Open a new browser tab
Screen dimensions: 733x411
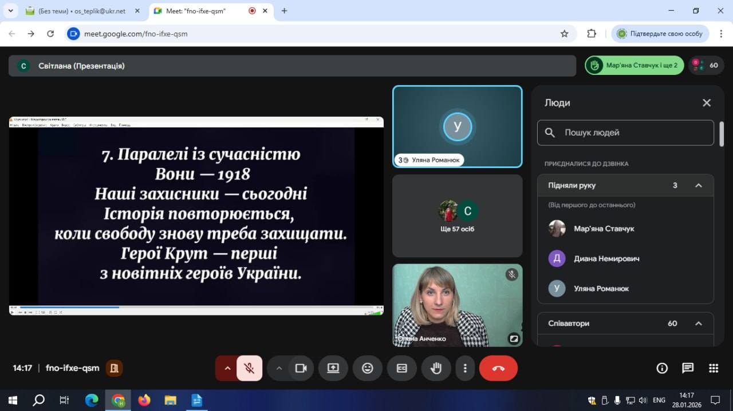coord(284,11)
